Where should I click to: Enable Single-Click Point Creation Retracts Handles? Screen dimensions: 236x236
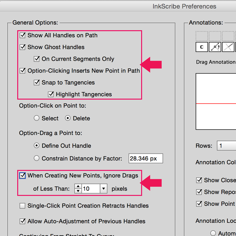click(22, 206)
